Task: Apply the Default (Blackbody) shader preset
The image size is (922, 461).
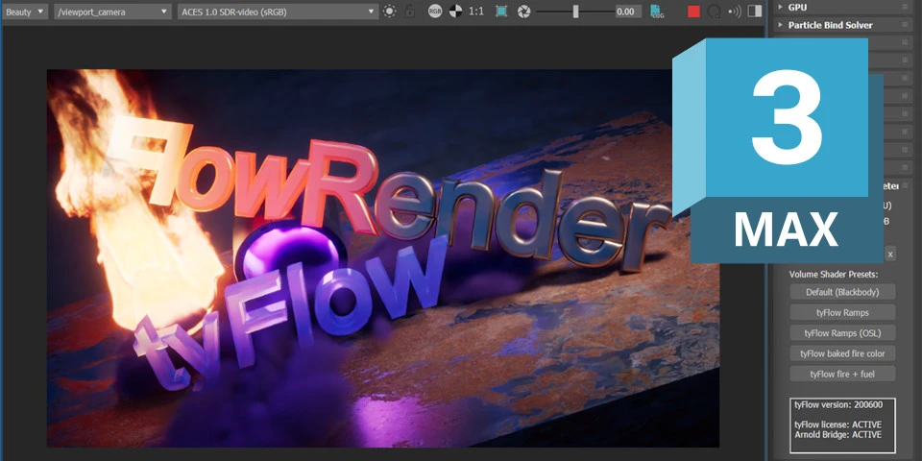Action: 842,292
